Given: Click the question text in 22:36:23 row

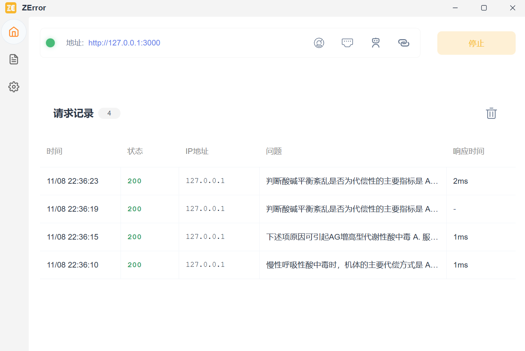Looking at the screenshot, I should pyautogui.click(x=352, y=181).
